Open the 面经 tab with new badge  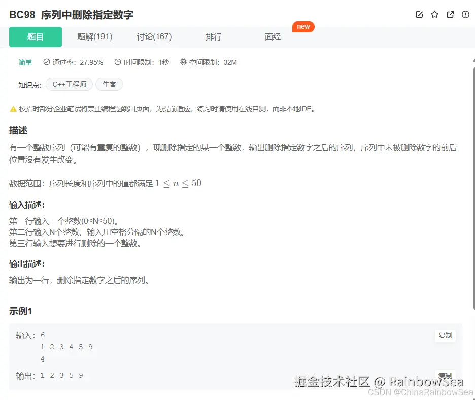tap(273, 36)
